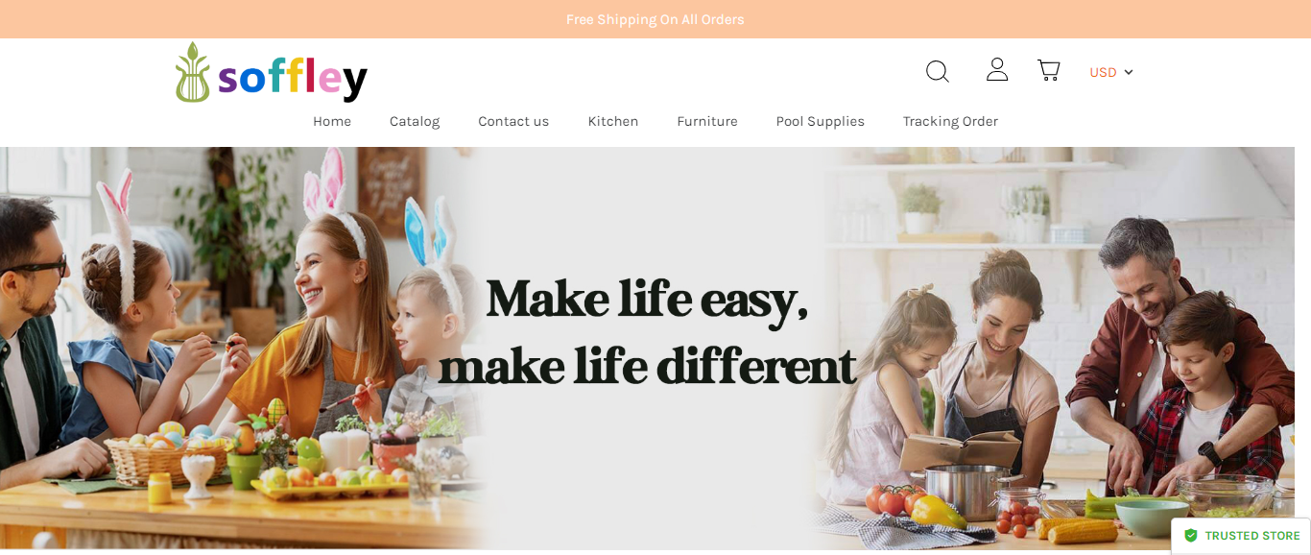
Task: Browse the Furniture category
Action: pyautogui.click(x=707, y=121)
